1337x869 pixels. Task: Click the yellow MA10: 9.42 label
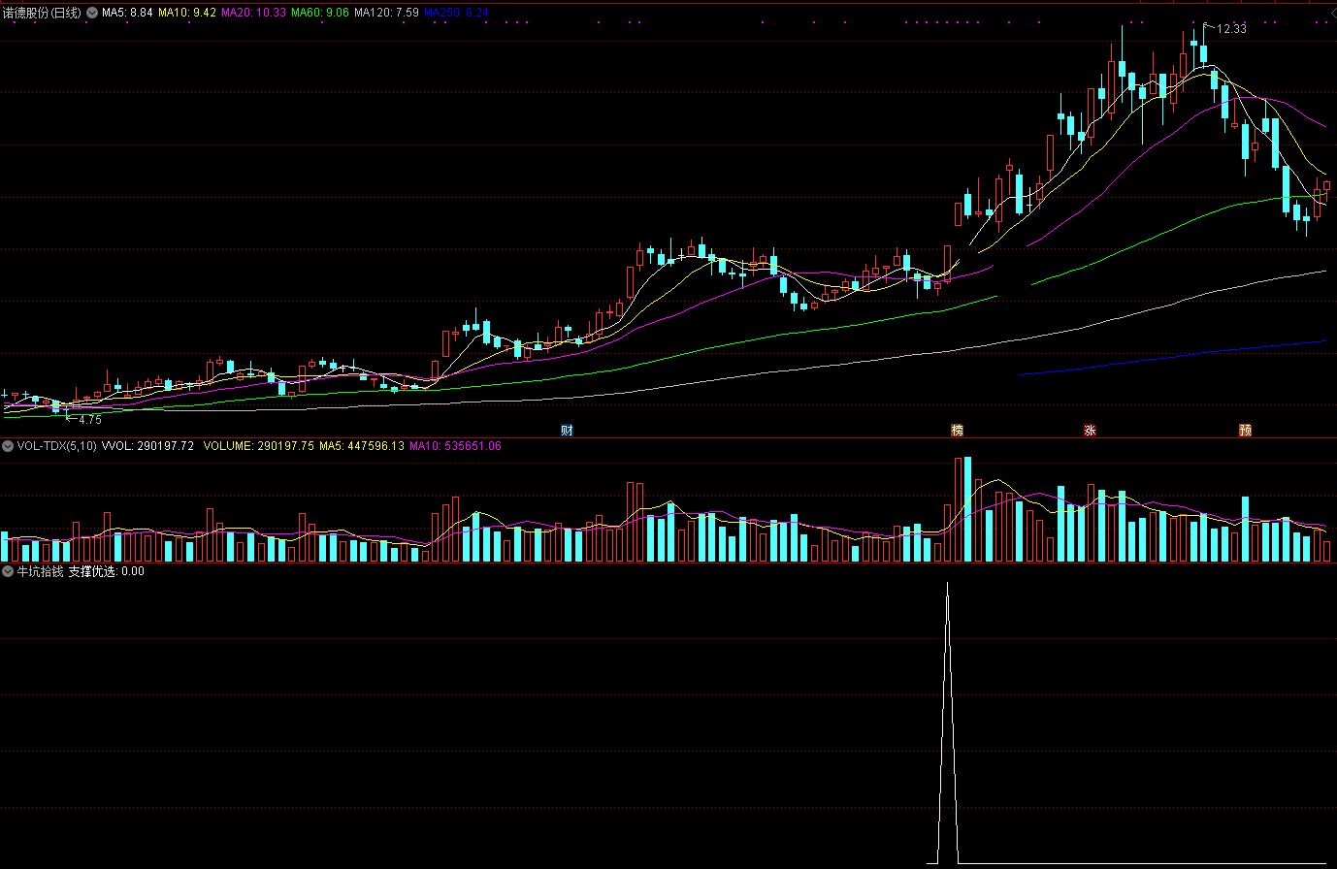(x=187, y=13)
